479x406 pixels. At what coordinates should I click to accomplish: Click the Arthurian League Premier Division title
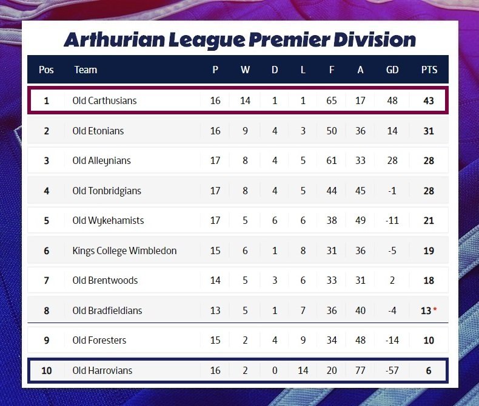click(240, 40)
